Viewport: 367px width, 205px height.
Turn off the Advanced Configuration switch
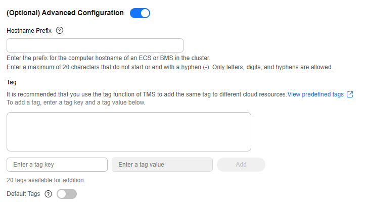[140, 13]
